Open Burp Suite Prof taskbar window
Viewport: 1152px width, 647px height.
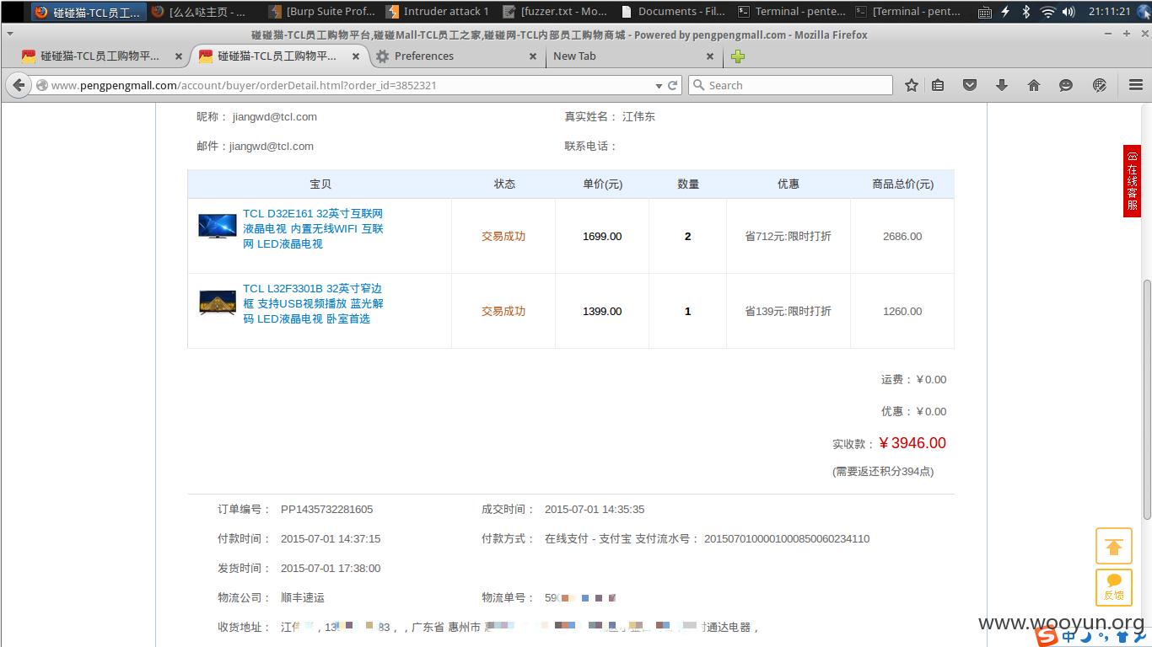coord(323,12)
